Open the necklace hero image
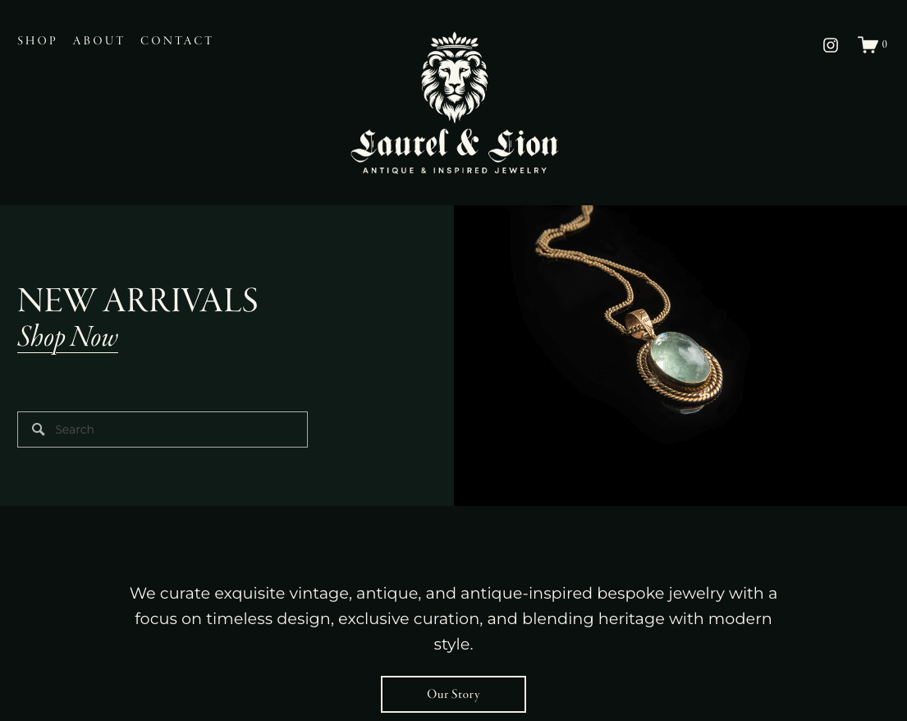907x721 pixels. 680,356
